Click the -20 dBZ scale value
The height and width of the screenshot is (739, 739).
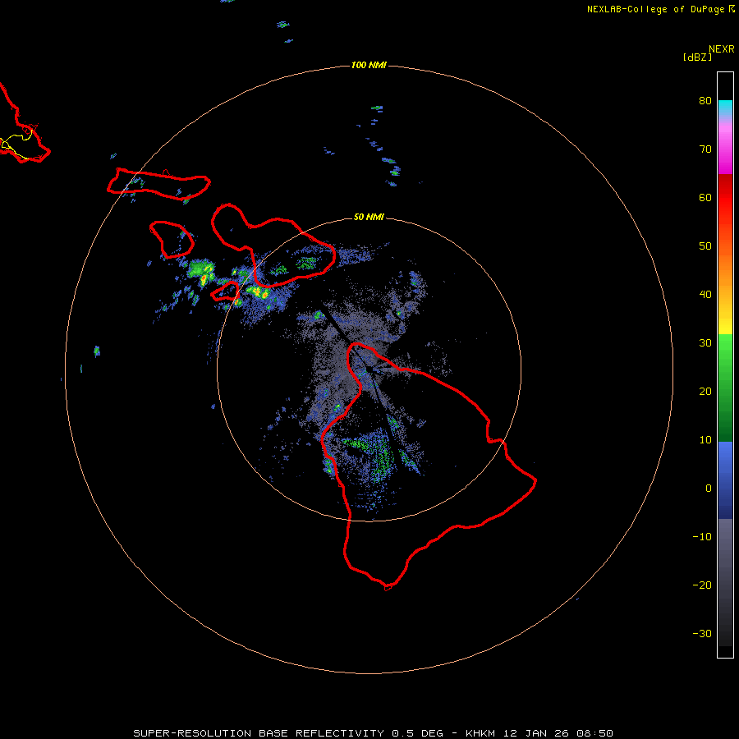tap(702, 585)
